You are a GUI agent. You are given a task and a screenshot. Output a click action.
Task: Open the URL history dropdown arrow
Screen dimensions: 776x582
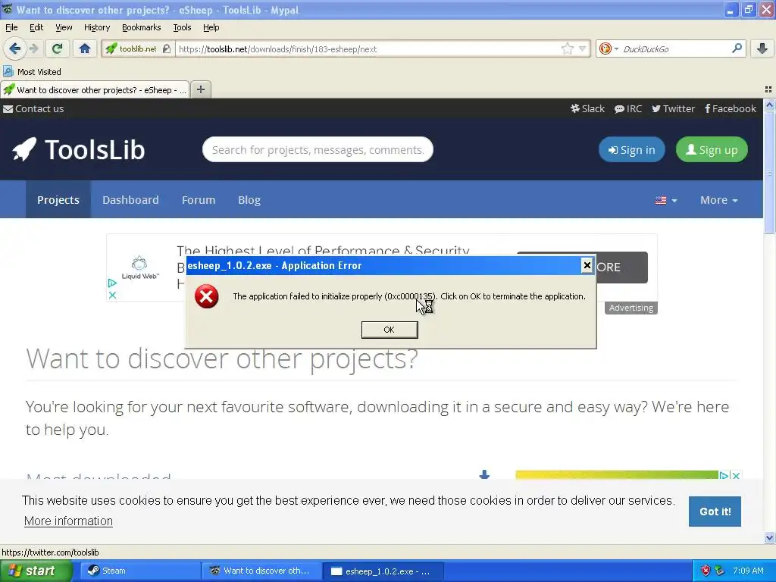[583, 48]
